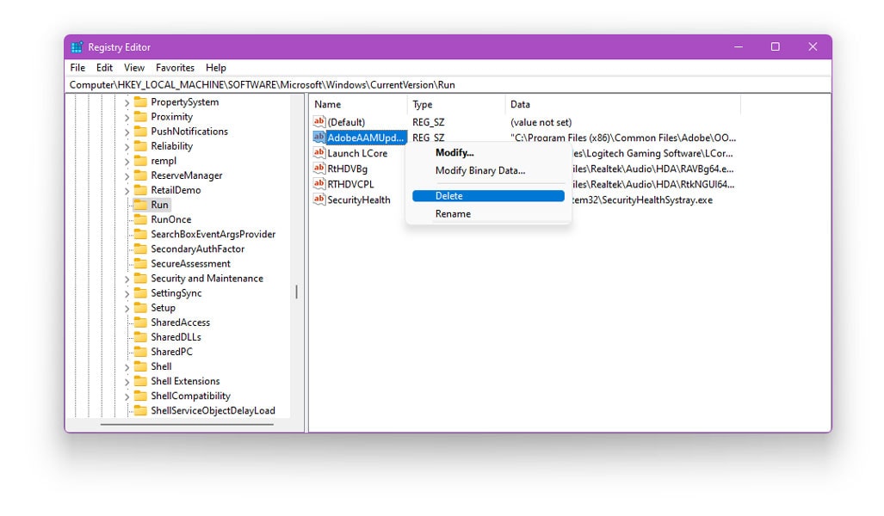Click the folder icon beside Proximity

140,117
